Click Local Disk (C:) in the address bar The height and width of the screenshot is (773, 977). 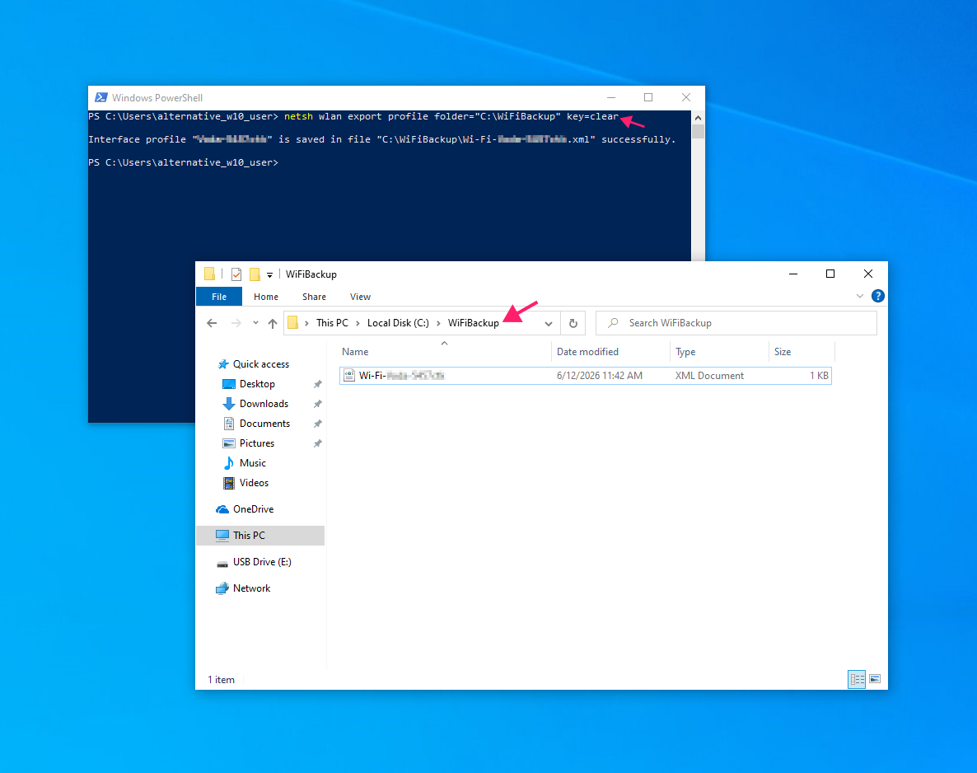point(398,323)
